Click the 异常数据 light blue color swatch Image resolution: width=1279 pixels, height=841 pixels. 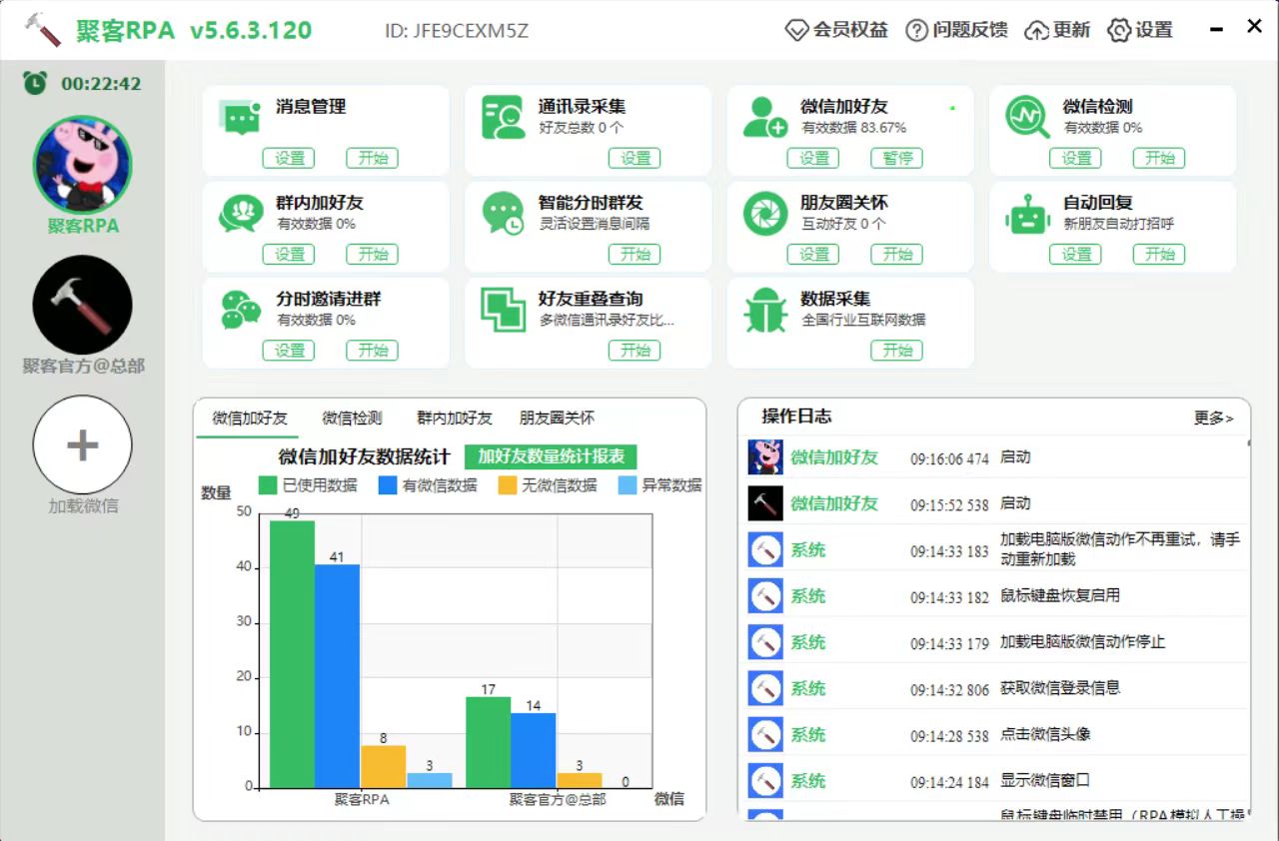(628, 485)
